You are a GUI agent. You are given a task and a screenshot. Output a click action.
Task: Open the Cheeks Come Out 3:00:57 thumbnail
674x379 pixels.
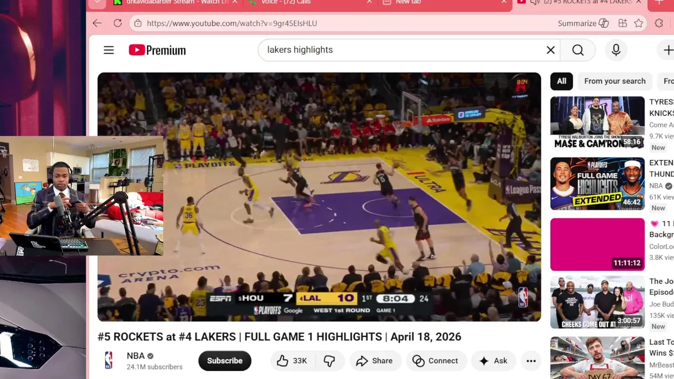coord(597,302)
